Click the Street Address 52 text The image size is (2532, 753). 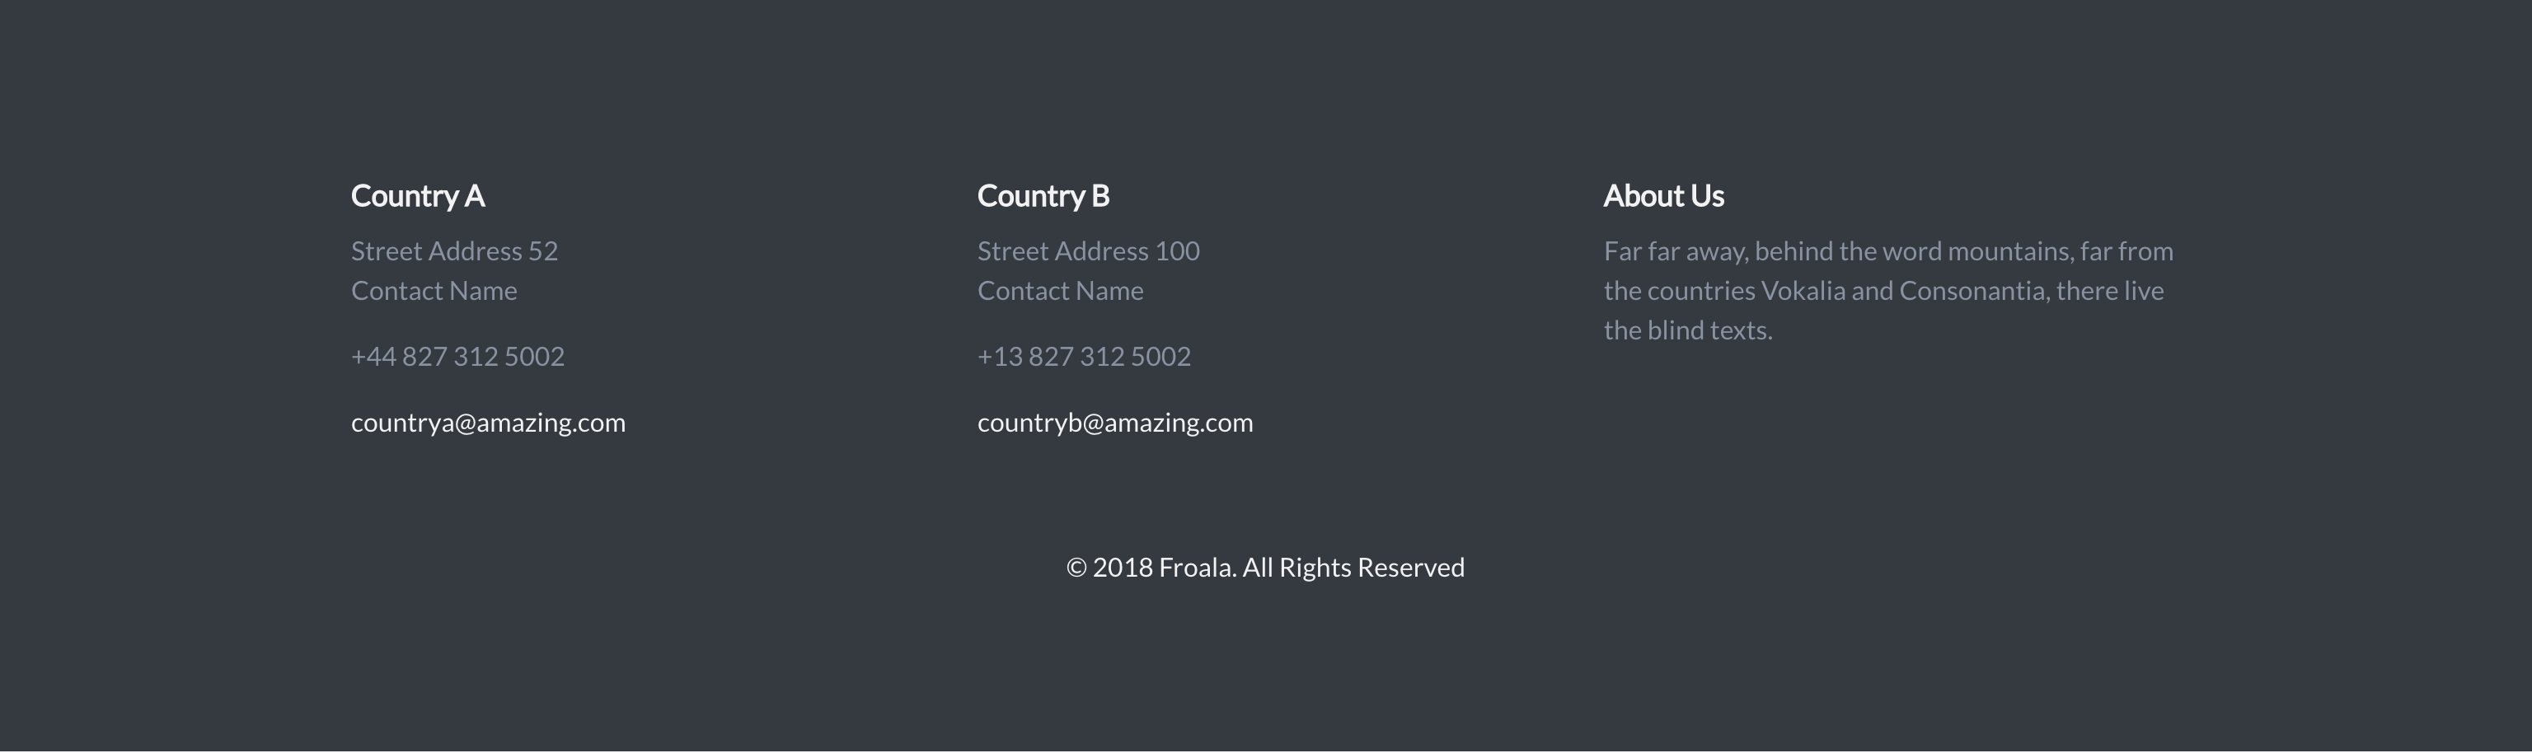coord(454,251)
